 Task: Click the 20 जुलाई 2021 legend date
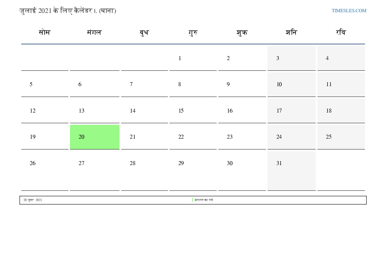(x=33, y=200)
